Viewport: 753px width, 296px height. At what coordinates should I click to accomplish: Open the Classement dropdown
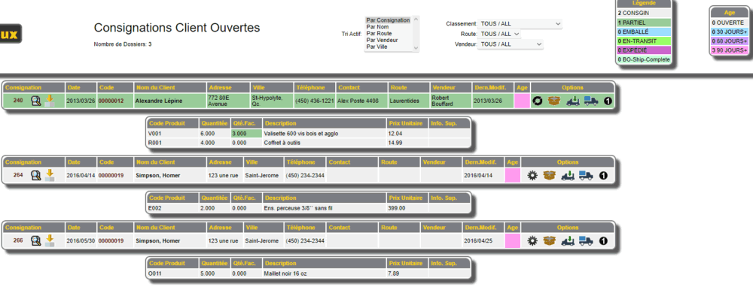coord(520,23)
